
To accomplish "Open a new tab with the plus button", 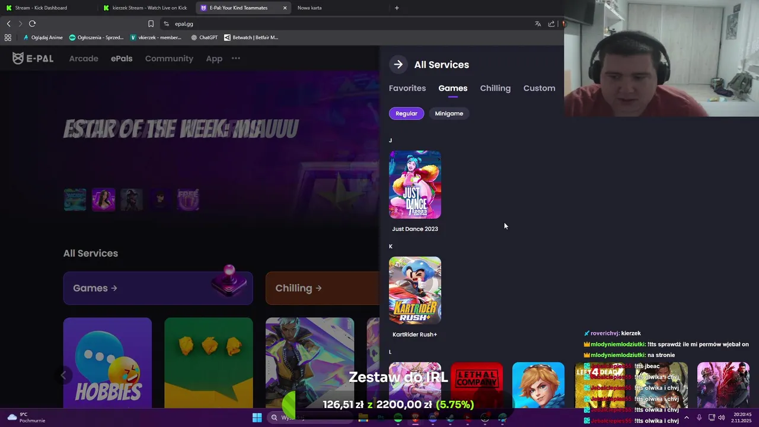I will 397,8.
